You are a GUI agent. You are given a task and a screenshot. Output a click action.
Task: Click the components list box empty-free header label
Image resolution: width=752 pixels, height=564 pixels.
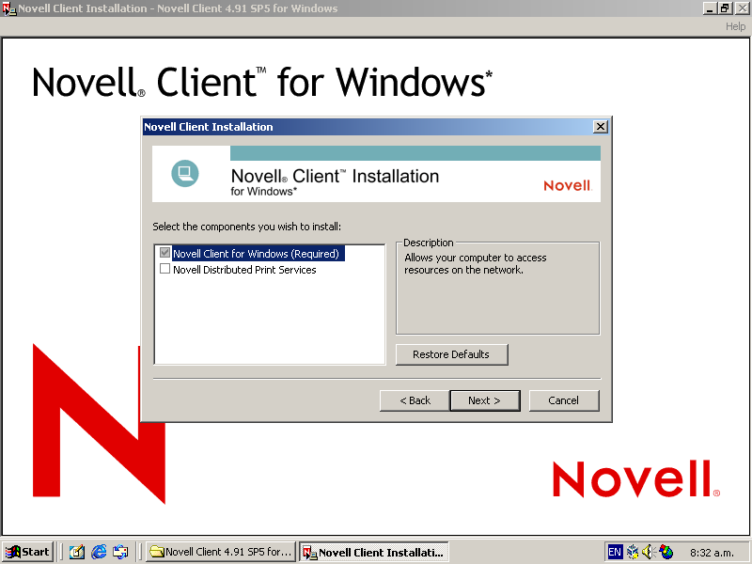point(247,227)
